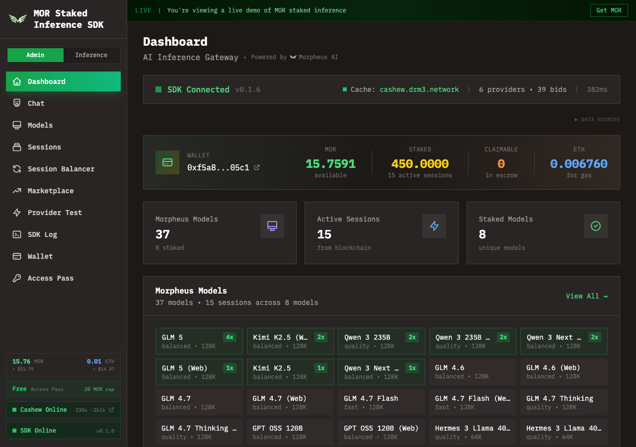
Task: Select the GPT OSS 120B (Web) model card
Action: [381, 432]
